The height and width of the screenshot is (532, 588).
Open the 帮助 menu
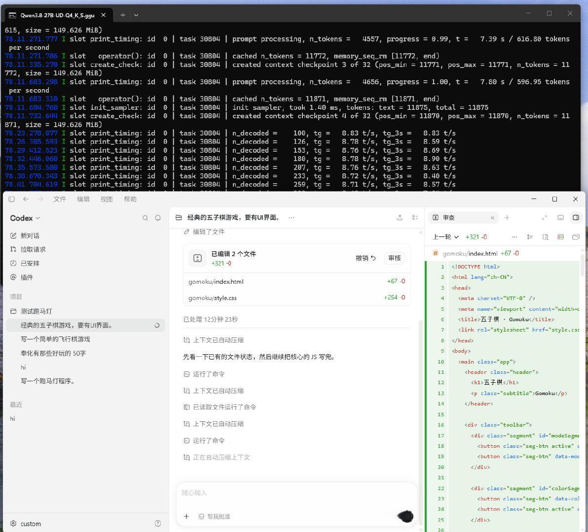(x=130, y=199)
